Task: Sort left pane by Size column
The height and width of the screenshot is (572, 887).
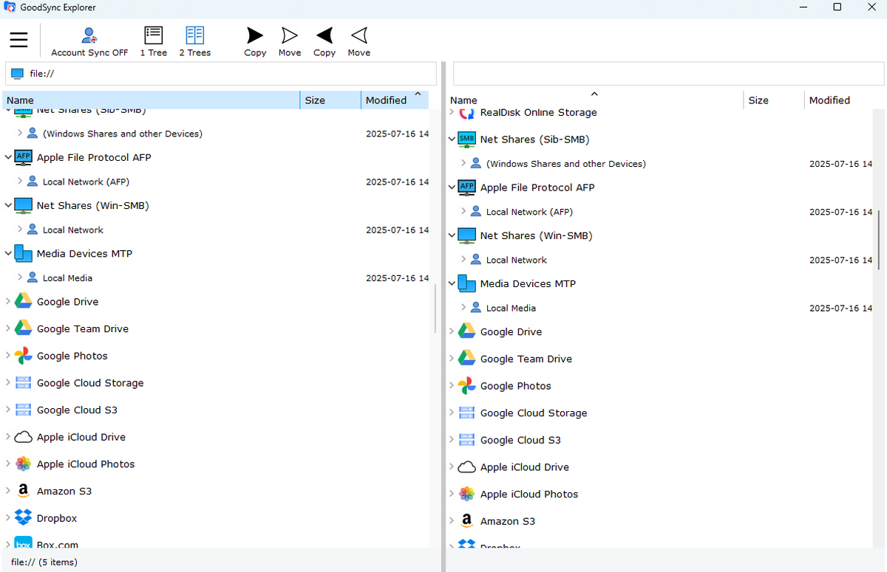Action: click(x=315, y=100)
